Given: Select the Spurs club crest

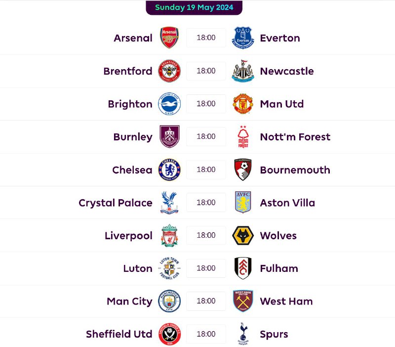Looking at the screenshot, I should click(x=243, y=334).
